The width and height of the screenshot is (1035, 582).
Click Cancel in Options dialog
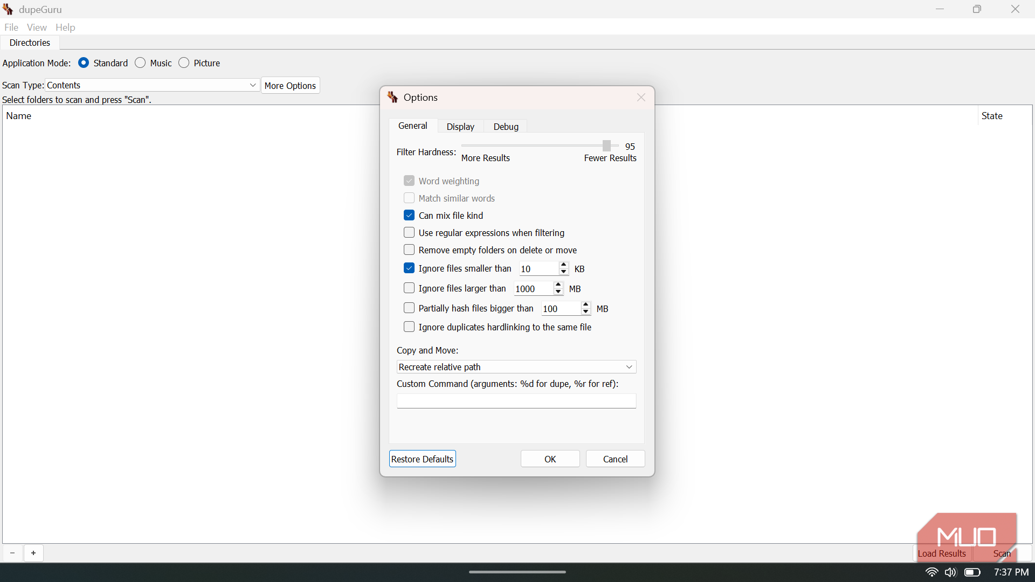(x=616, y=459)
